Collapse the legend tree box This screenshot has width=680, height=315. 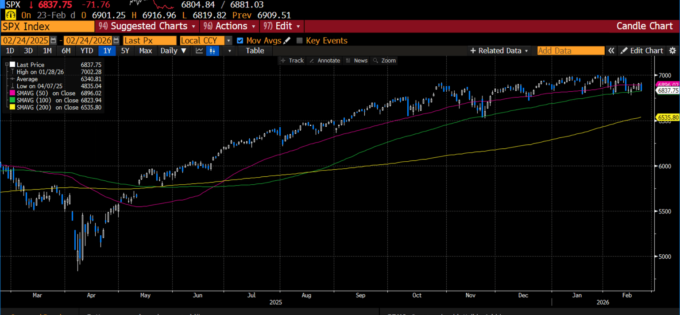(7, 65)
